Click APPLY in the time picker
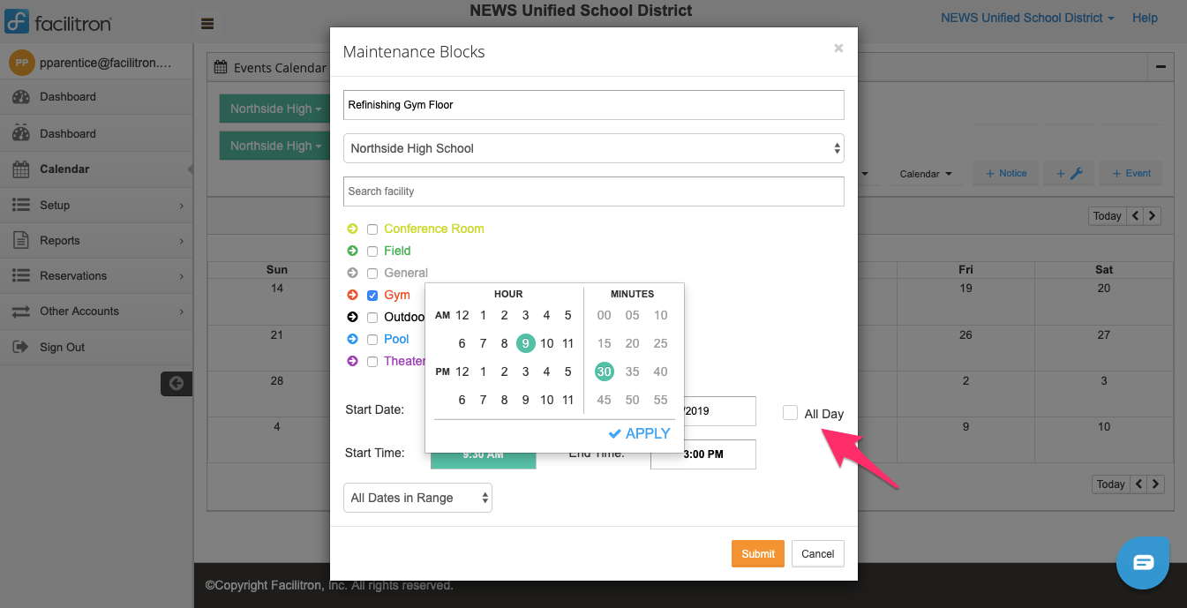The width and height of the screenshot is (1187, 608). pyautogui.click(x=639, y=433)
